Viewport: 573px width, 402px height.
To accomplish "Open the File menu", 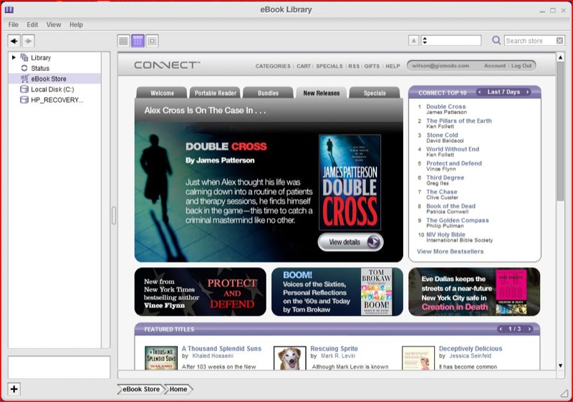I will point(13,25).
